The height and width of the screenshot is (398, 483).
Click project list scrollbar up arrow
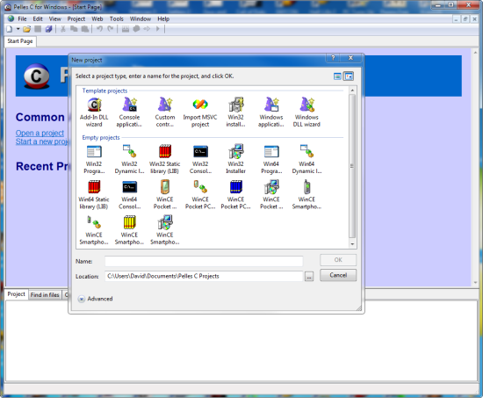352,90
